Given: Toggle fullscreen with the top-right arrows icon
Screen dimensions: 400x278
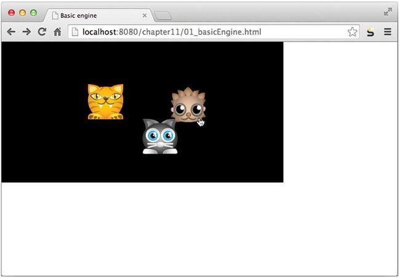Looking at the screenshot, I should coord(388,12).
